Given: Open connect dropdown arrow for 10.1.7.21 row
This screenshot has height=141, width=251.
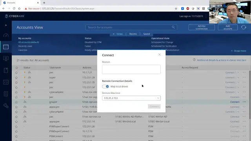Looking at the screenshot, I should pos(238,72).
